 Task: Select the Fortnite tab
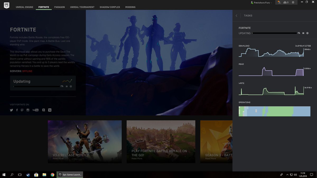(44, 7)
